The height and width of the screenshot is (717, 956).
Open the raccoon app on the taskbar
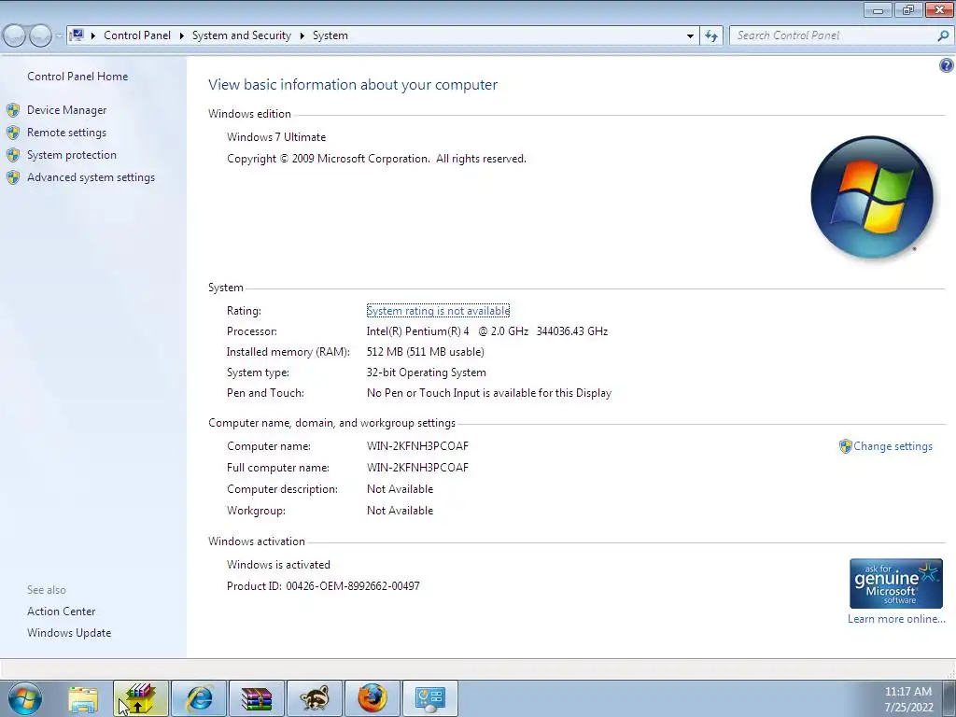pos(315,698)
